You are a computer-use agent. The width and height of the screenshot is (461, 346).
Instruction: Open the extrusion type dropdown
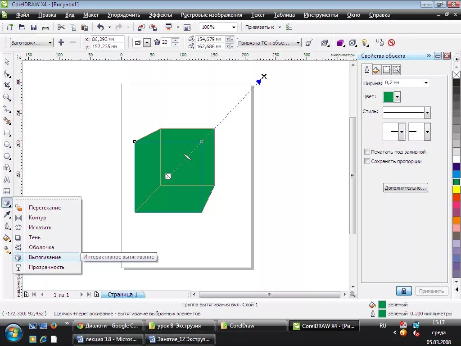[147, 43]
